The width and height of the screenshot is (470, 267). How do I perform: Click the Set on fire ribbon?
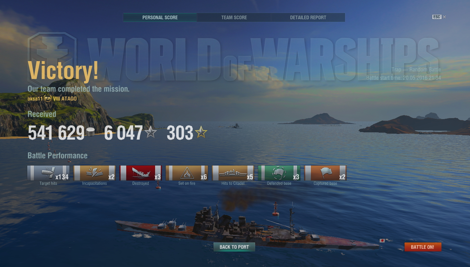187,173
